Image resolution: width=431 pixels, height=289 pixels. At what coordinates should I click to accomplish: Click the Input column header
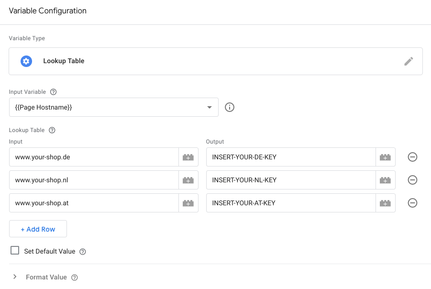coord(16,142)
